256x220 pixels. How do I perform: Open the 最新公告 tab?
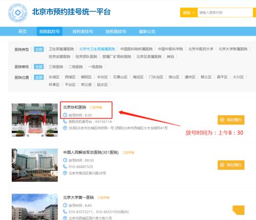point(147,31)
